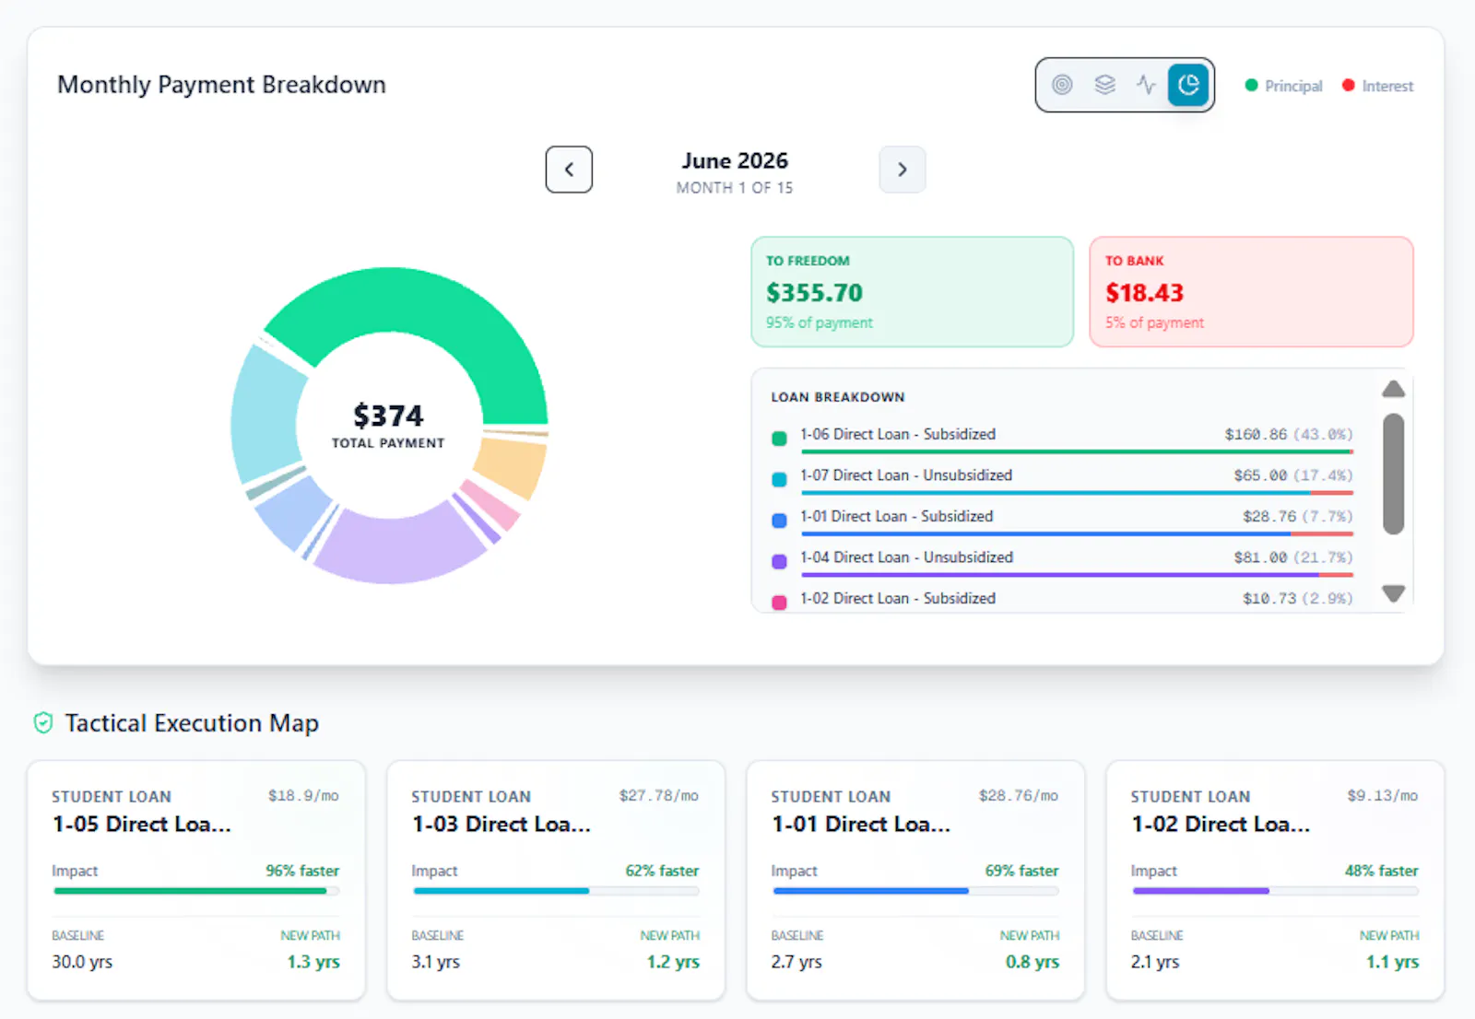Click the loan breakdown scroll-down arrow
Viewport: 1475px width, 1019px height.
click(x=1394, y=593)
